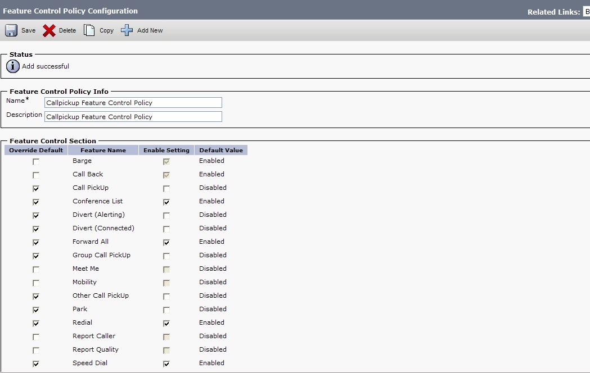Uncheck Override Default for Speed Dial
The width and height of the screenshot is (590, 373).
[36, 364]
